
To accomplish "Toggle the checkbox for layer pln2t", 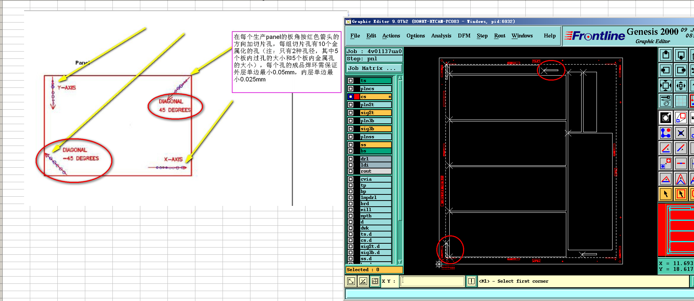I will coord(351,105).
